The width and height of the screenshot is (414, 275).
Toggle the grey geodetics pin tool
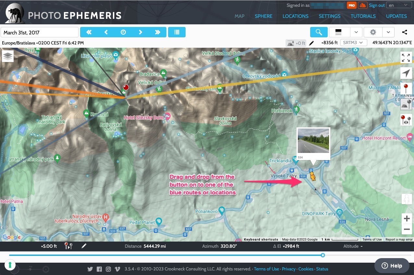[x=406, y=104]
